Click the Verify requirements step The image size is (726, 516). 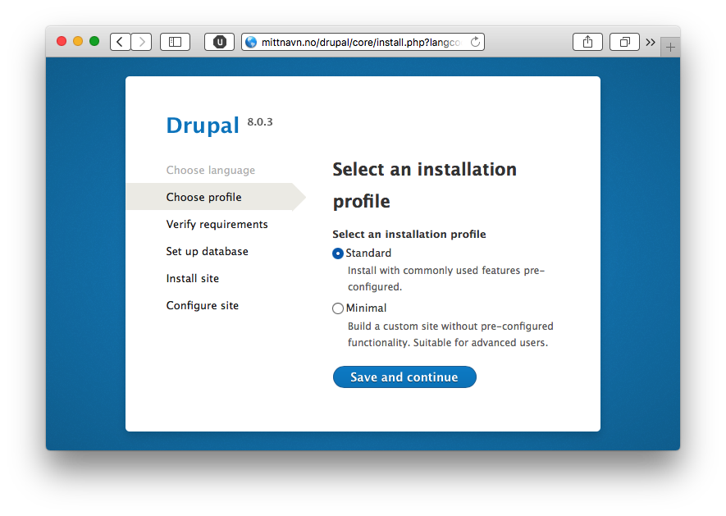coord(217,224)
